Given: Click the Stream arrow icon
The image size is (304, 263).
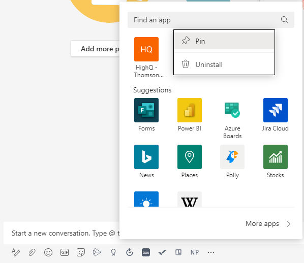Looking at the screenshot, I should click(x=97, y=252).
